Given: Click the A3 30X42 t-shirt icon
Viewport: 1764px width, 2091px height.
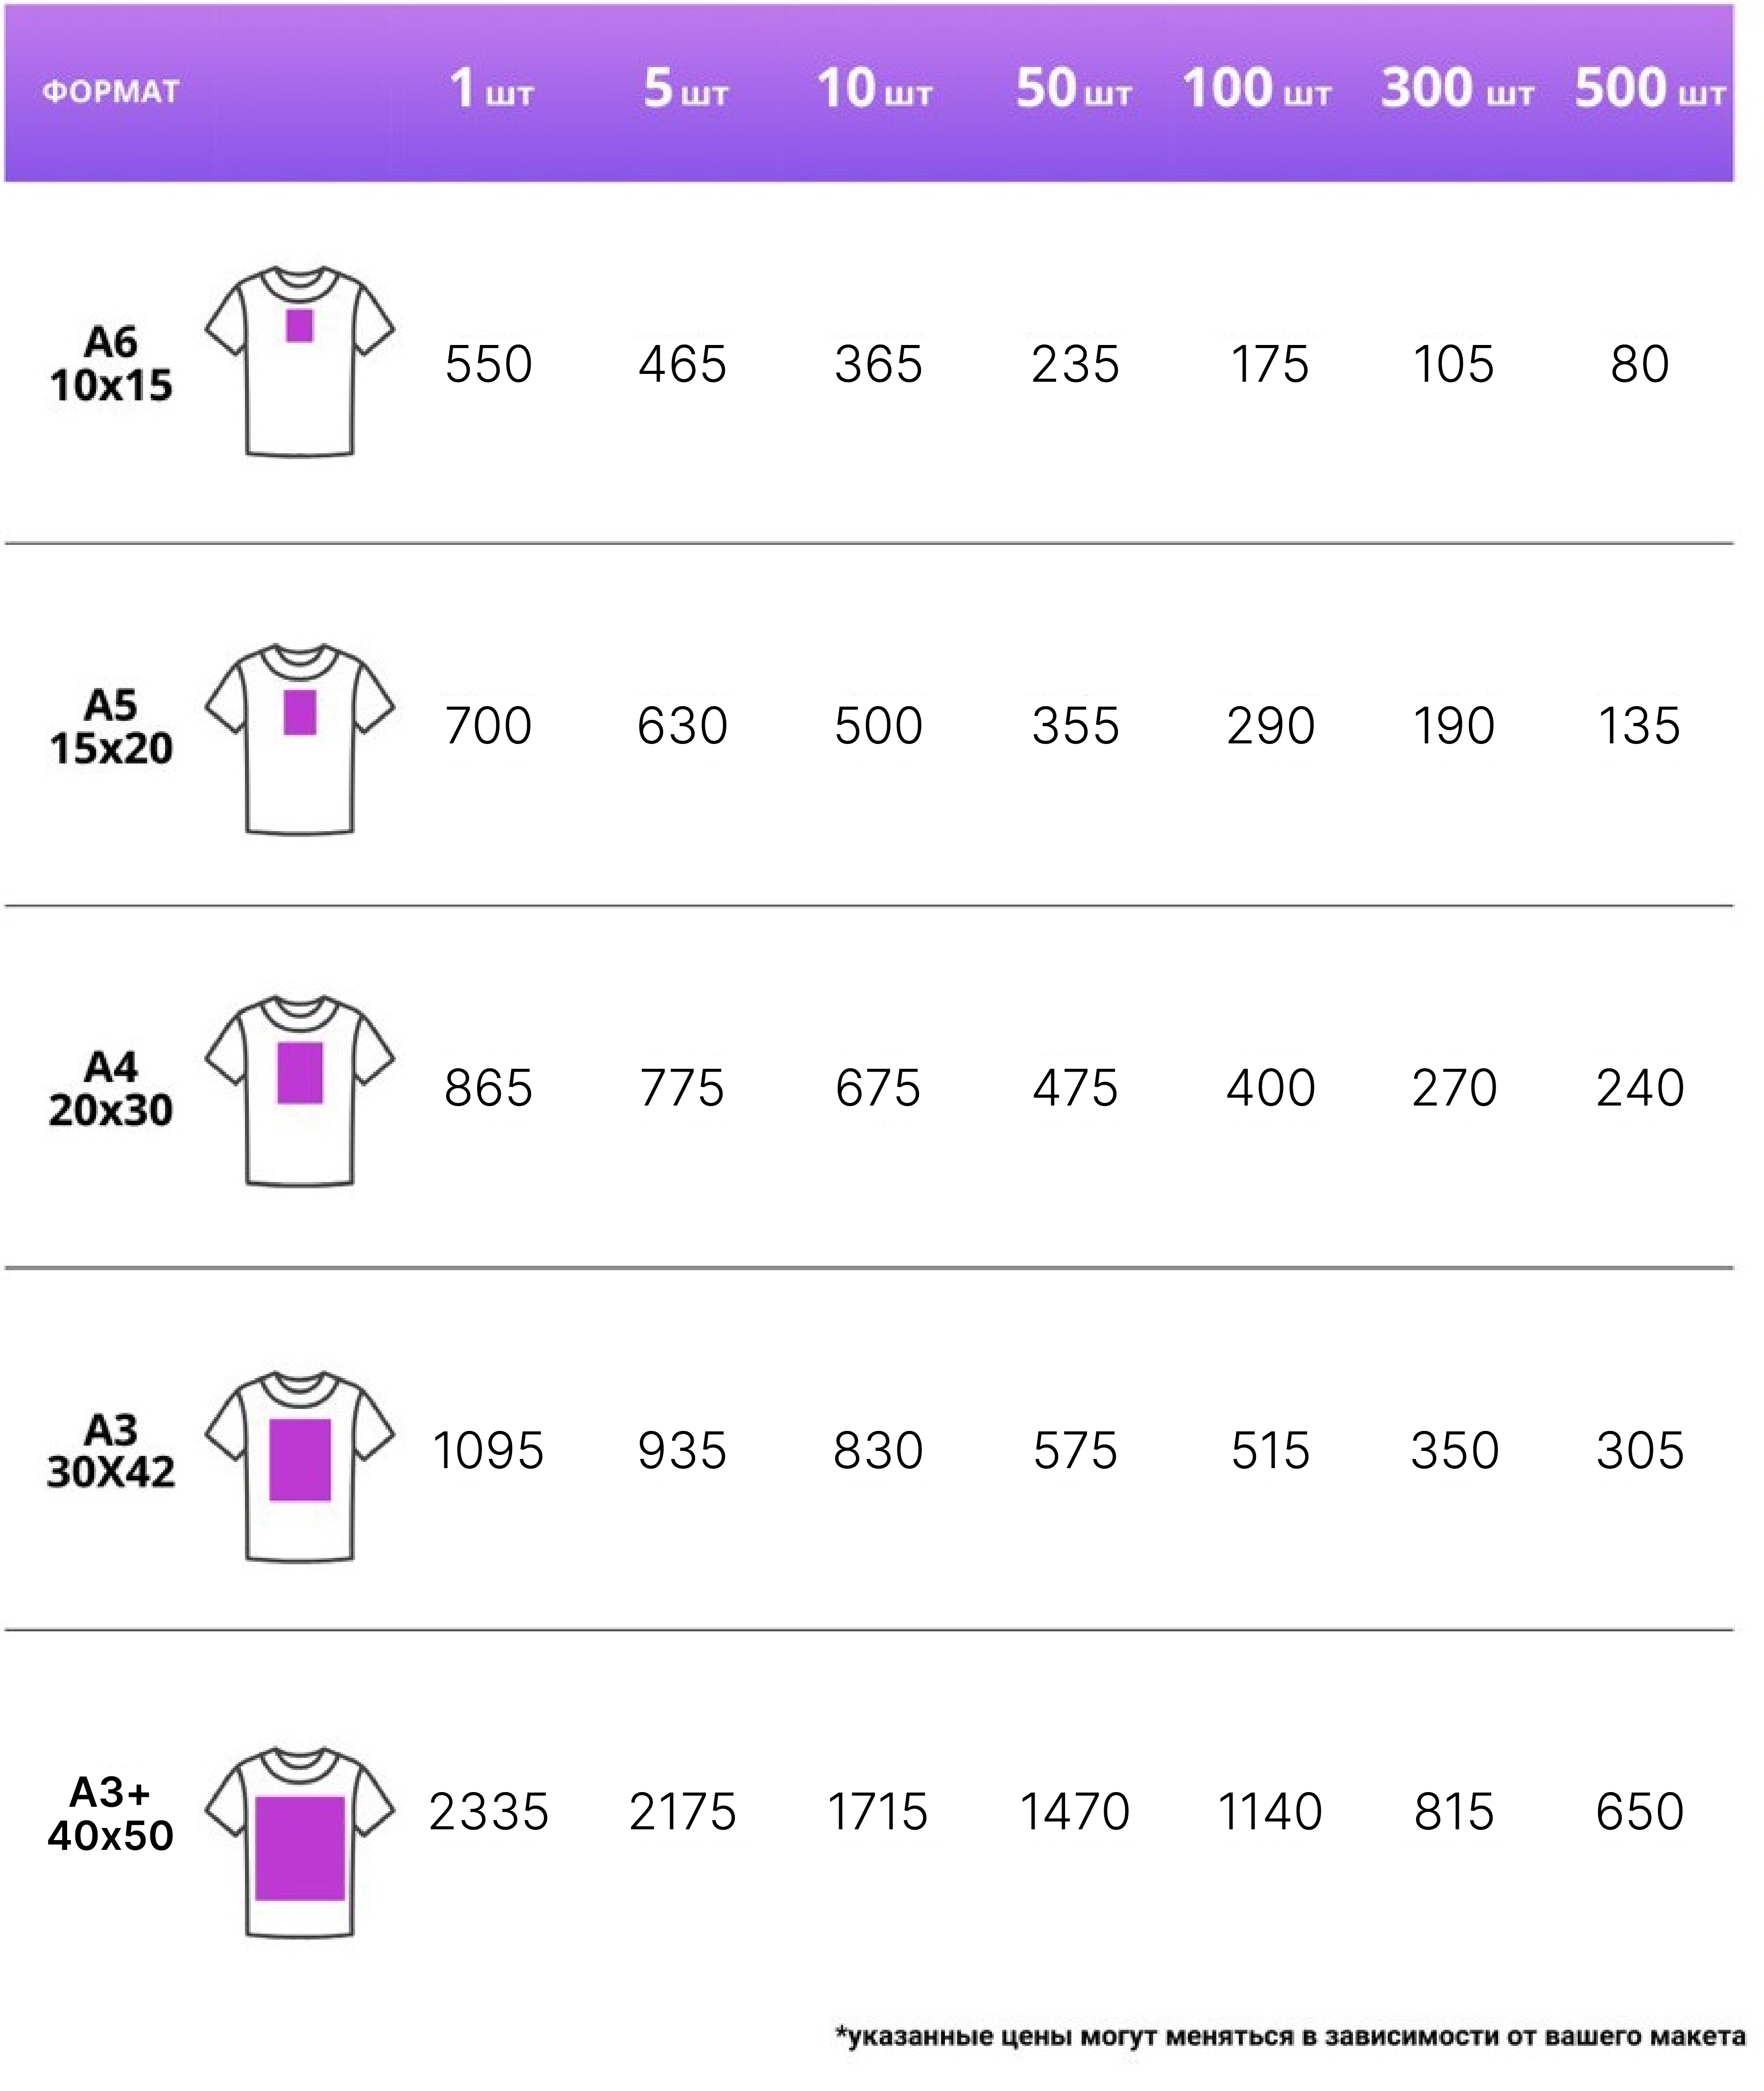Looking at the screenshot, I should coord(300,1467).
